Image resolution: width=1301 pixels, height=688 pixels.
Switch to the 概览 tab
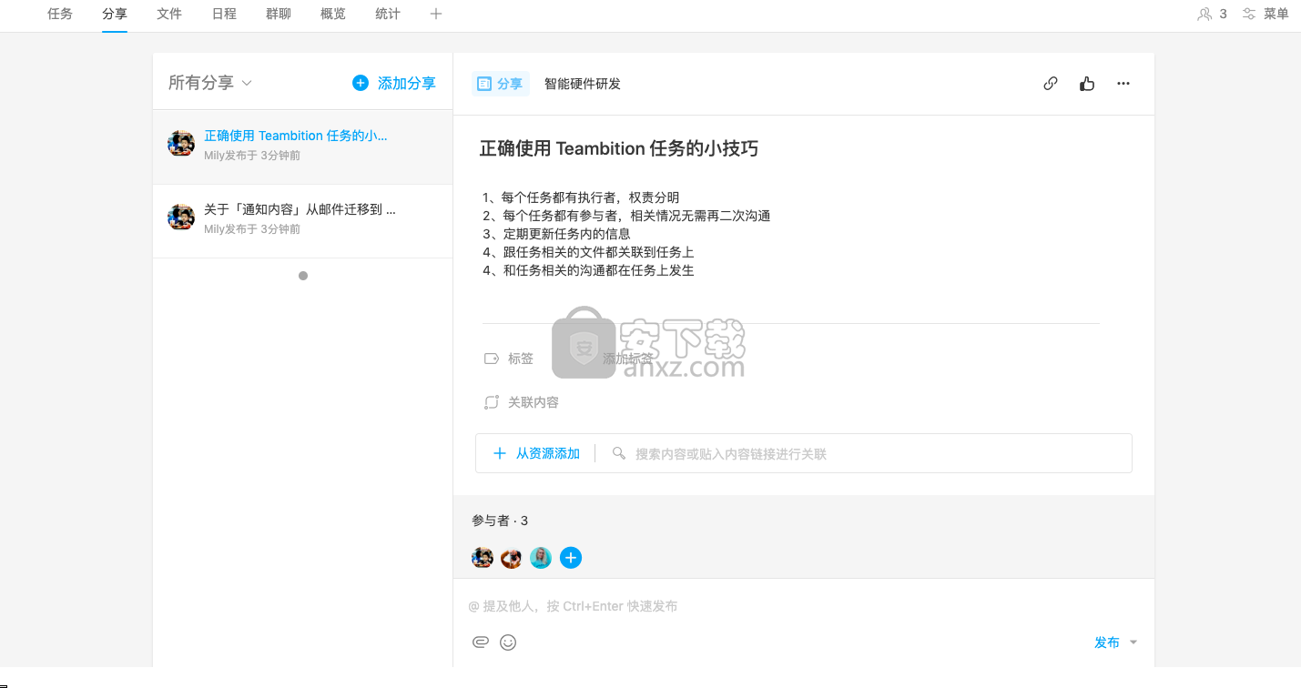pos(333,14)
